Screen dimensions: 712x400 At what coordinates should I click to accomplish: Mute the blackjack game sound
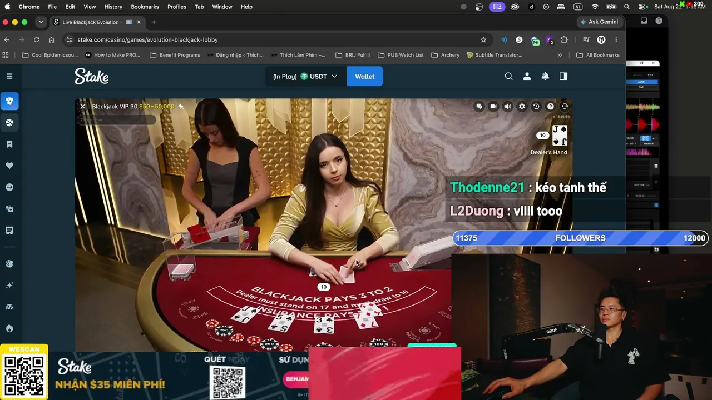507,107
